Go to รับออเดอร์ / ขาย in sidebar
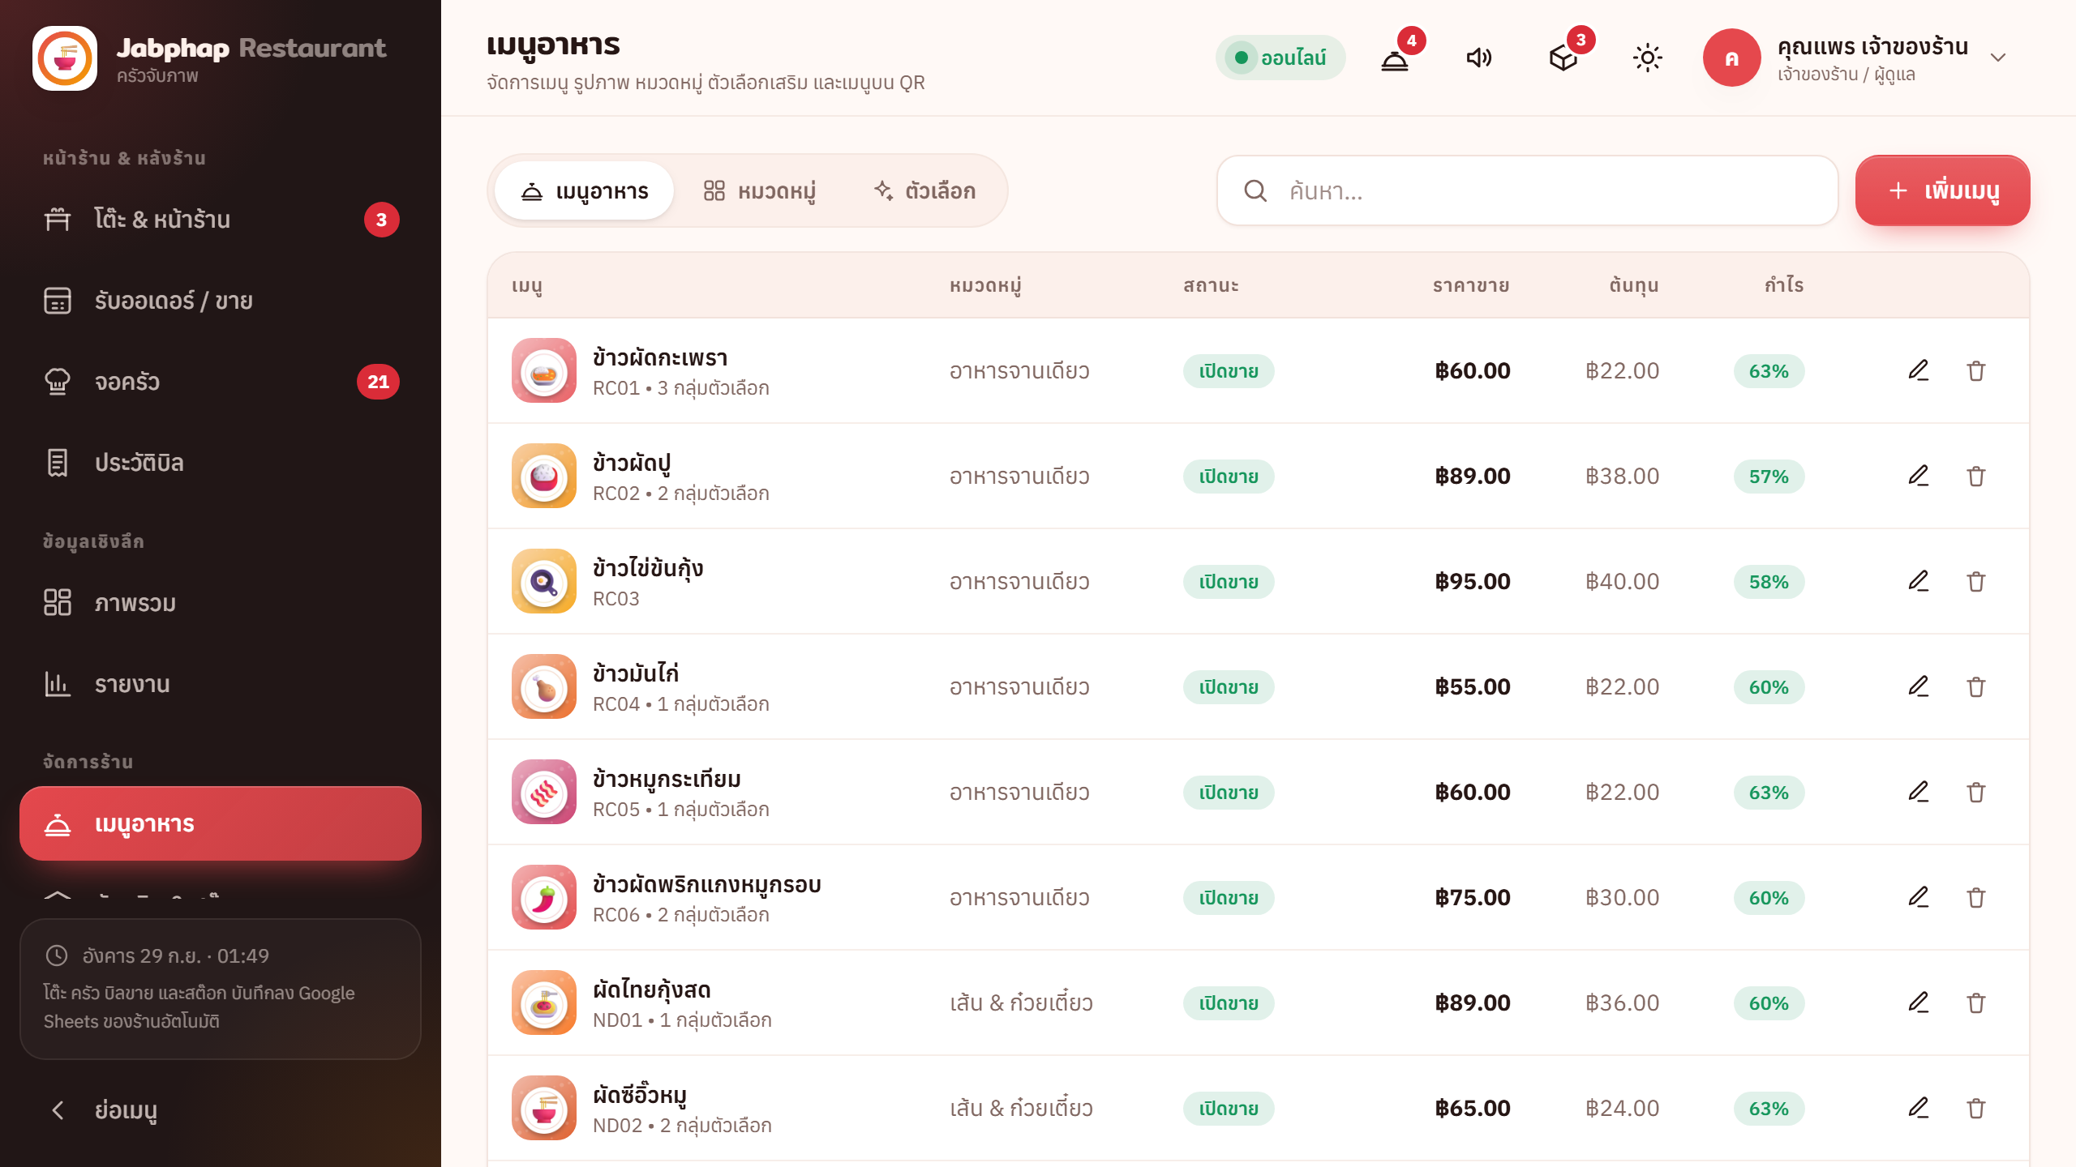 [x=221, y=301]
